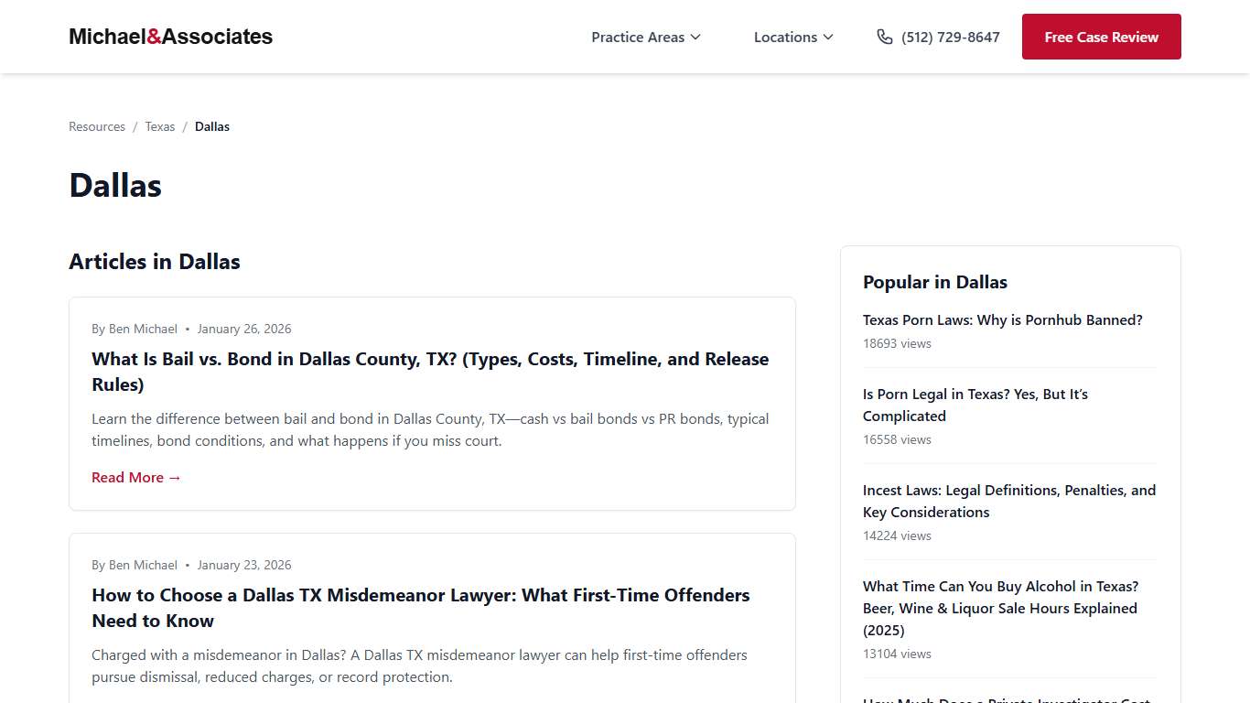Open 'Is Porn Legal in Texas?' article
This screenshot has height=703, width=1250.
[975, 405]
